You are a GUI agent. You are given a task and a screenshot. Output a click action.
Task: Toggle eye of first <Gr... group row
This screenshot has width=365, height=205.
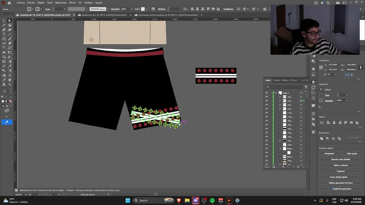(267, 97)
